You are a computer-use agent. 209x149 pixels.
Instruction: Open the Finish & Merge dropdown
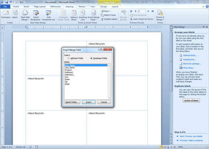(x=160, y=16)
